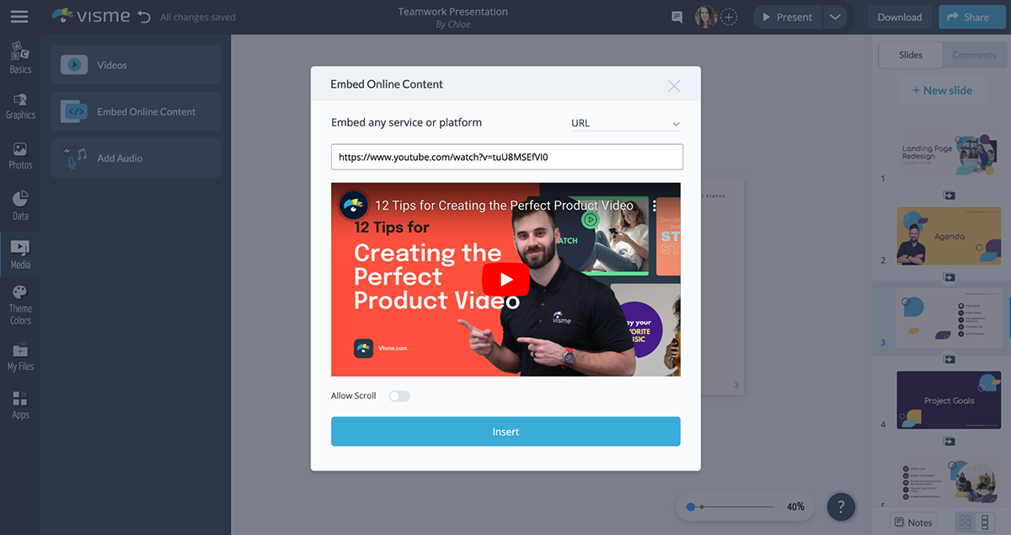This screenshot has height=535, width=1011.
Task: Switch to grid view of slides
Action: point(965,522)
